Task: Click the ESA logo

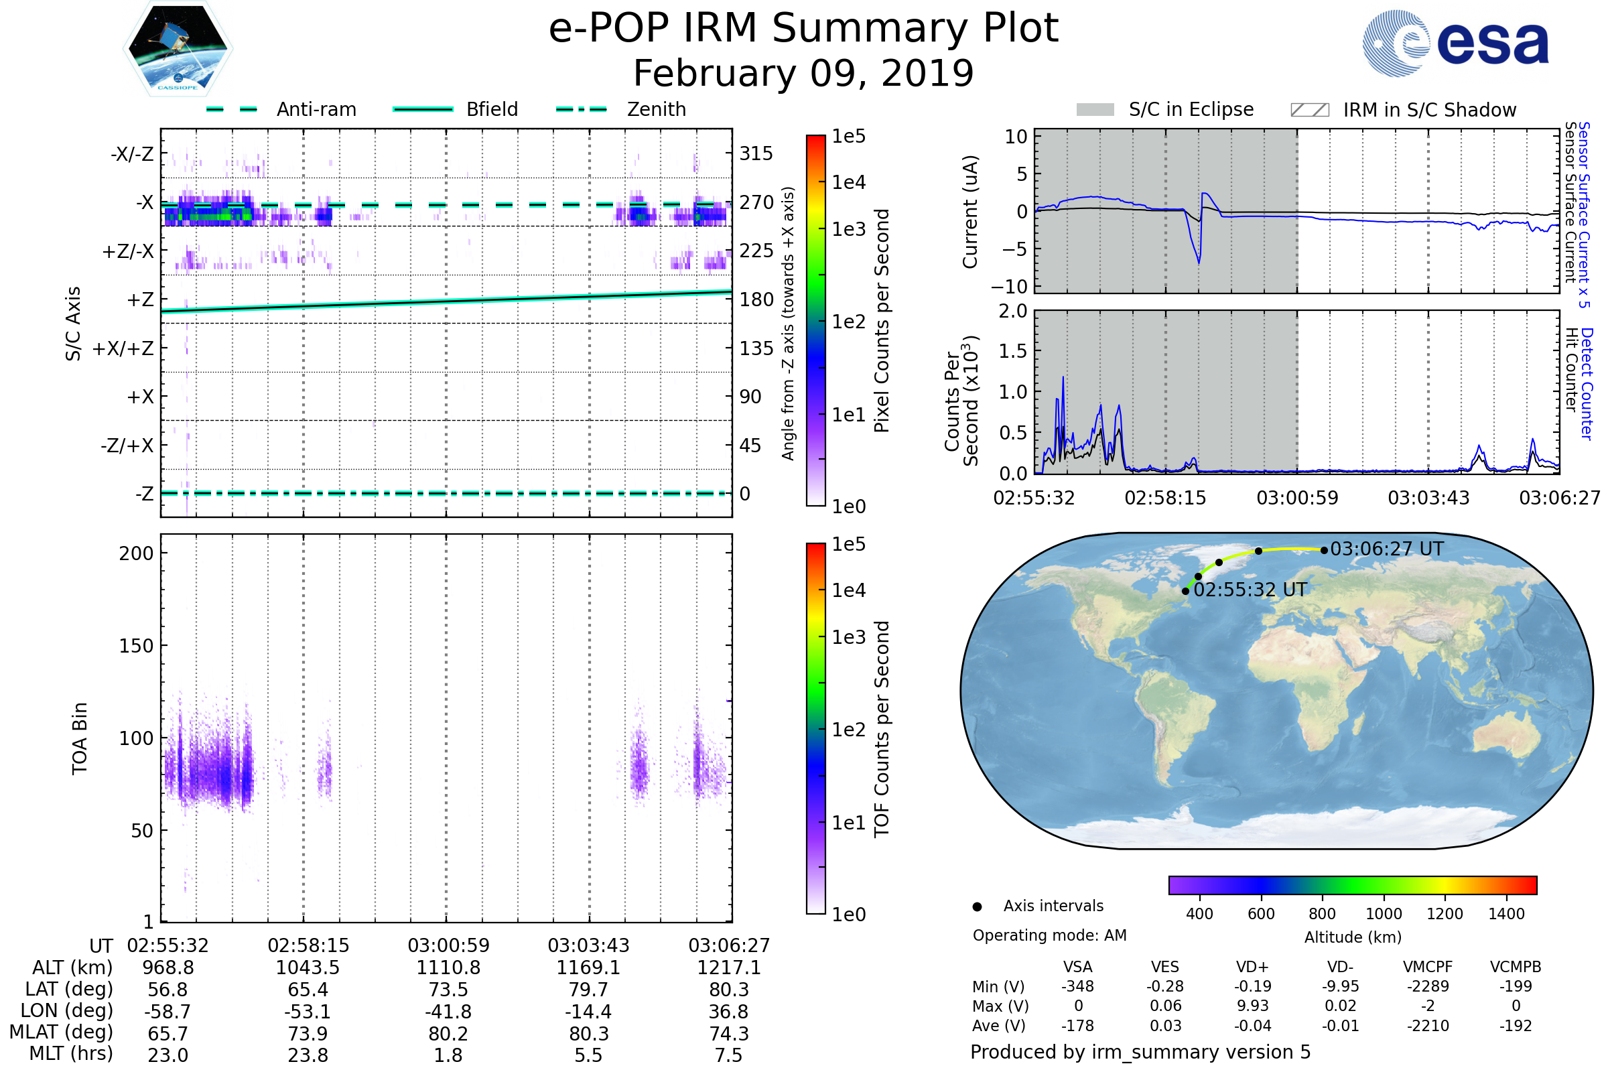Action: [x=1455, y=43]
